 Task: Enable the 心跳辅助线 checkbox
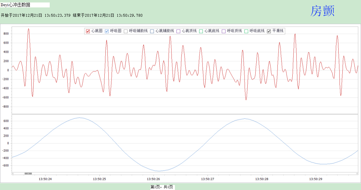click(152, 31)
